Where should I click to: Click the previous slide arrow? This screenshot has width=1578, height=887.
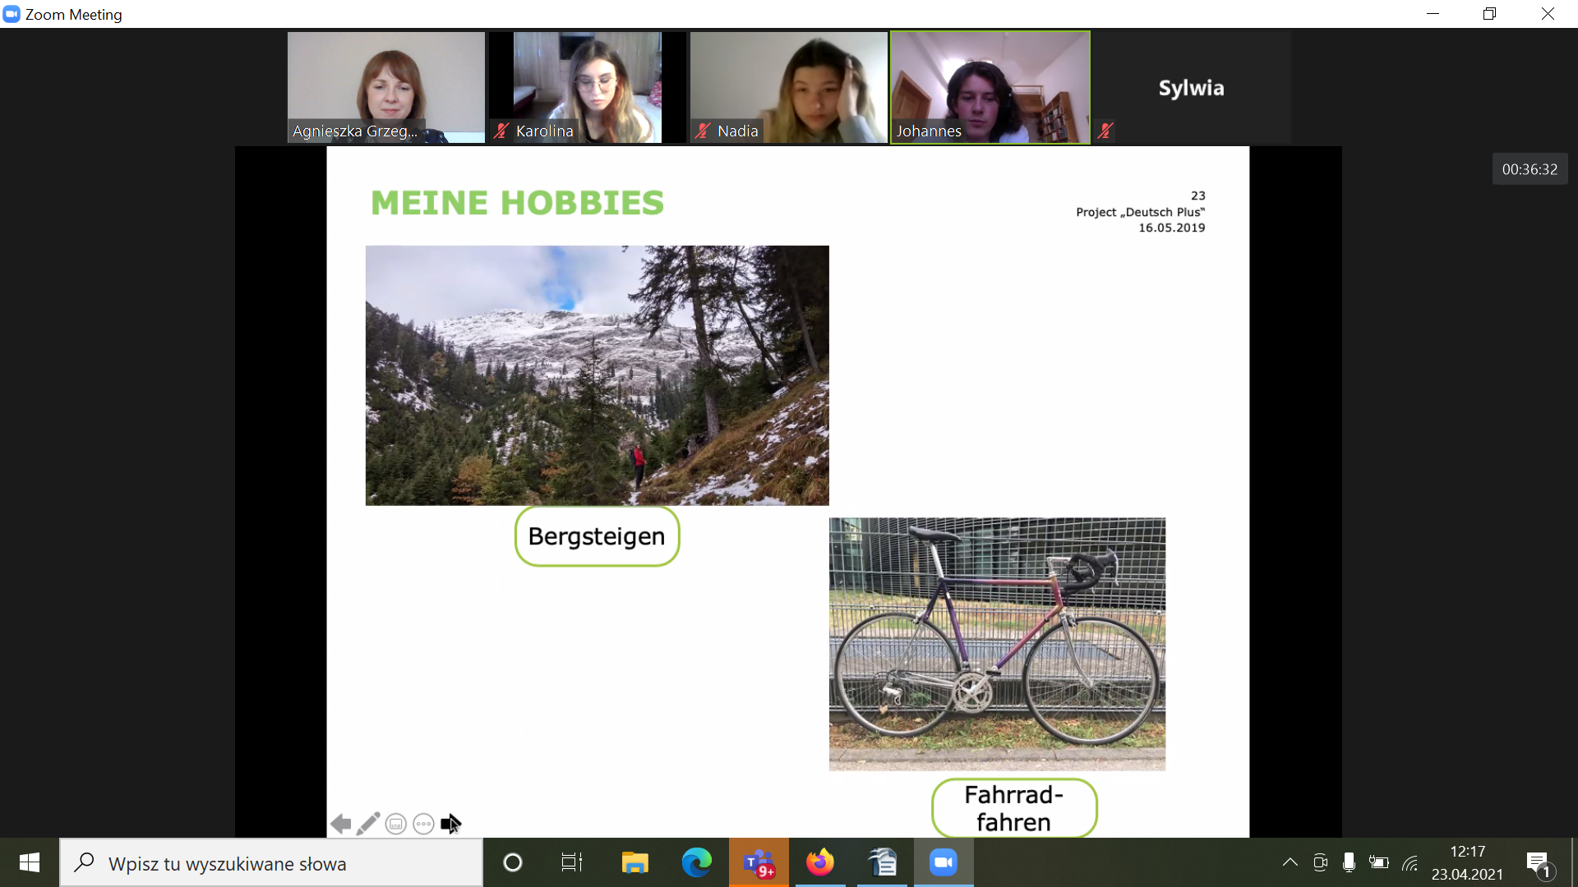point(340,823)
